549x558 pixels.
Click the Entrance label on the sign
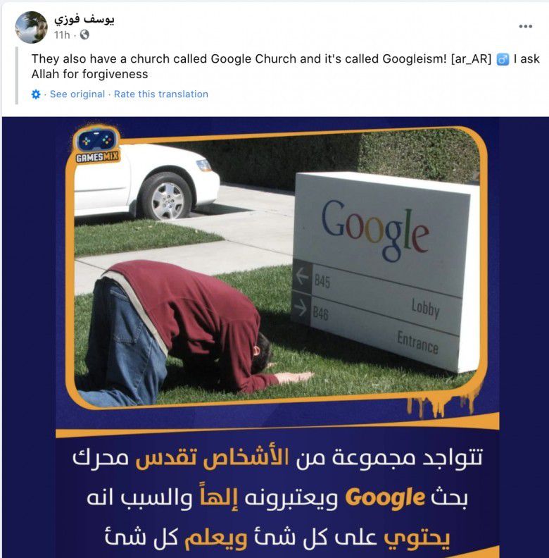tap(417, 342)
